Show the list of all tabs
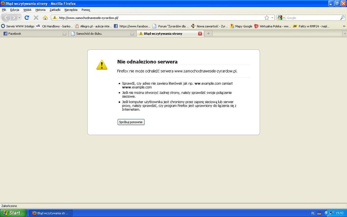Image resolution: width=347 pixels, height=217 pixels. pyautogui.click(x=344, y=34)
